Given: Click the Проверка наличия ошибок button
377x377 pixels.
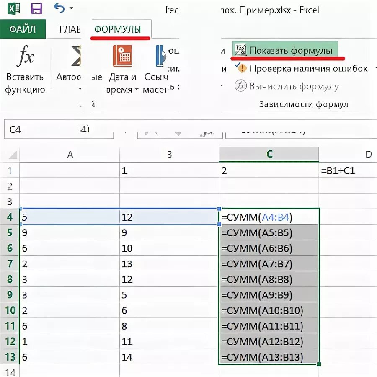Looking at the screenshot, I should click(302, 69).
